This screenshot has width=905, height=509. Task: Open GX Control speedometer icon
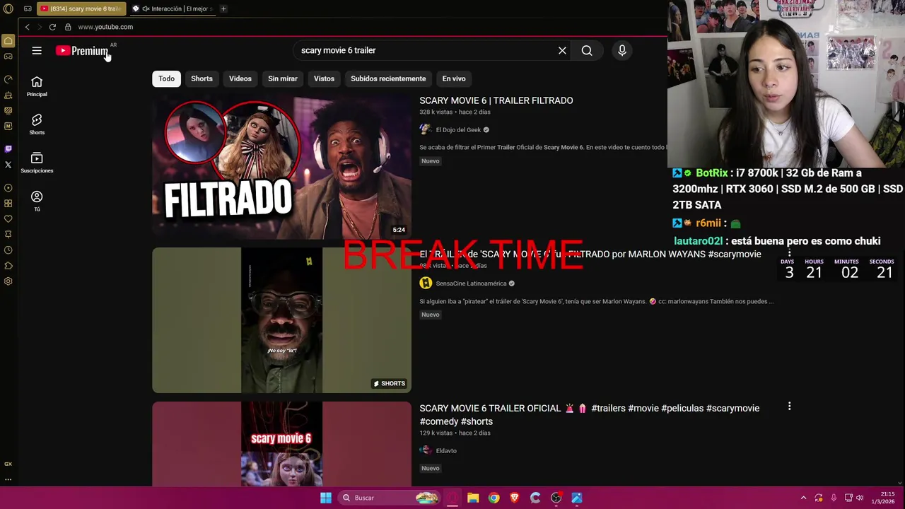point(8,79)
